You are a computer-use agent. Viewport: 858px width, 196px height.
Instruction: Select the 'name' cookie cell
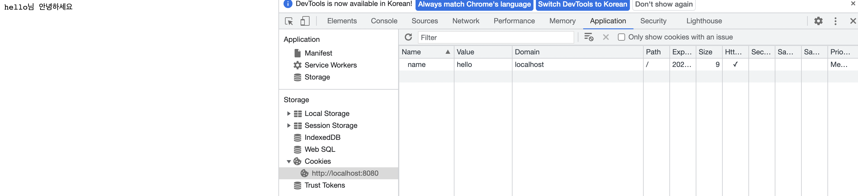(x=426, y=65)
